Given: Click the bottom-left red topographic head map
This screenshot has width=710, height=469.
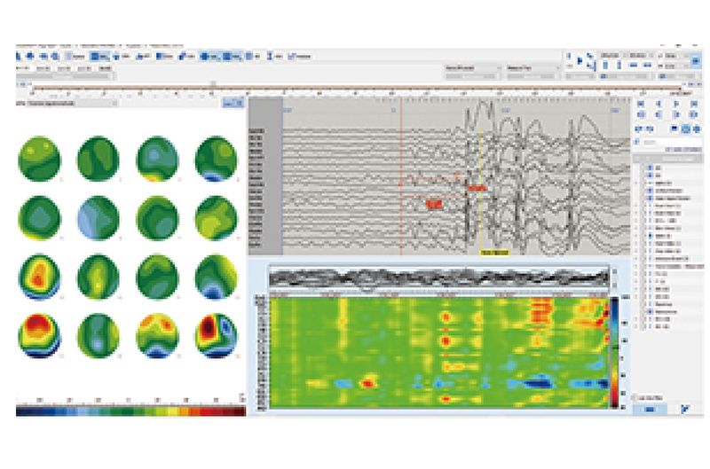Looking at the screenshot, I should (x=40, y=335).
